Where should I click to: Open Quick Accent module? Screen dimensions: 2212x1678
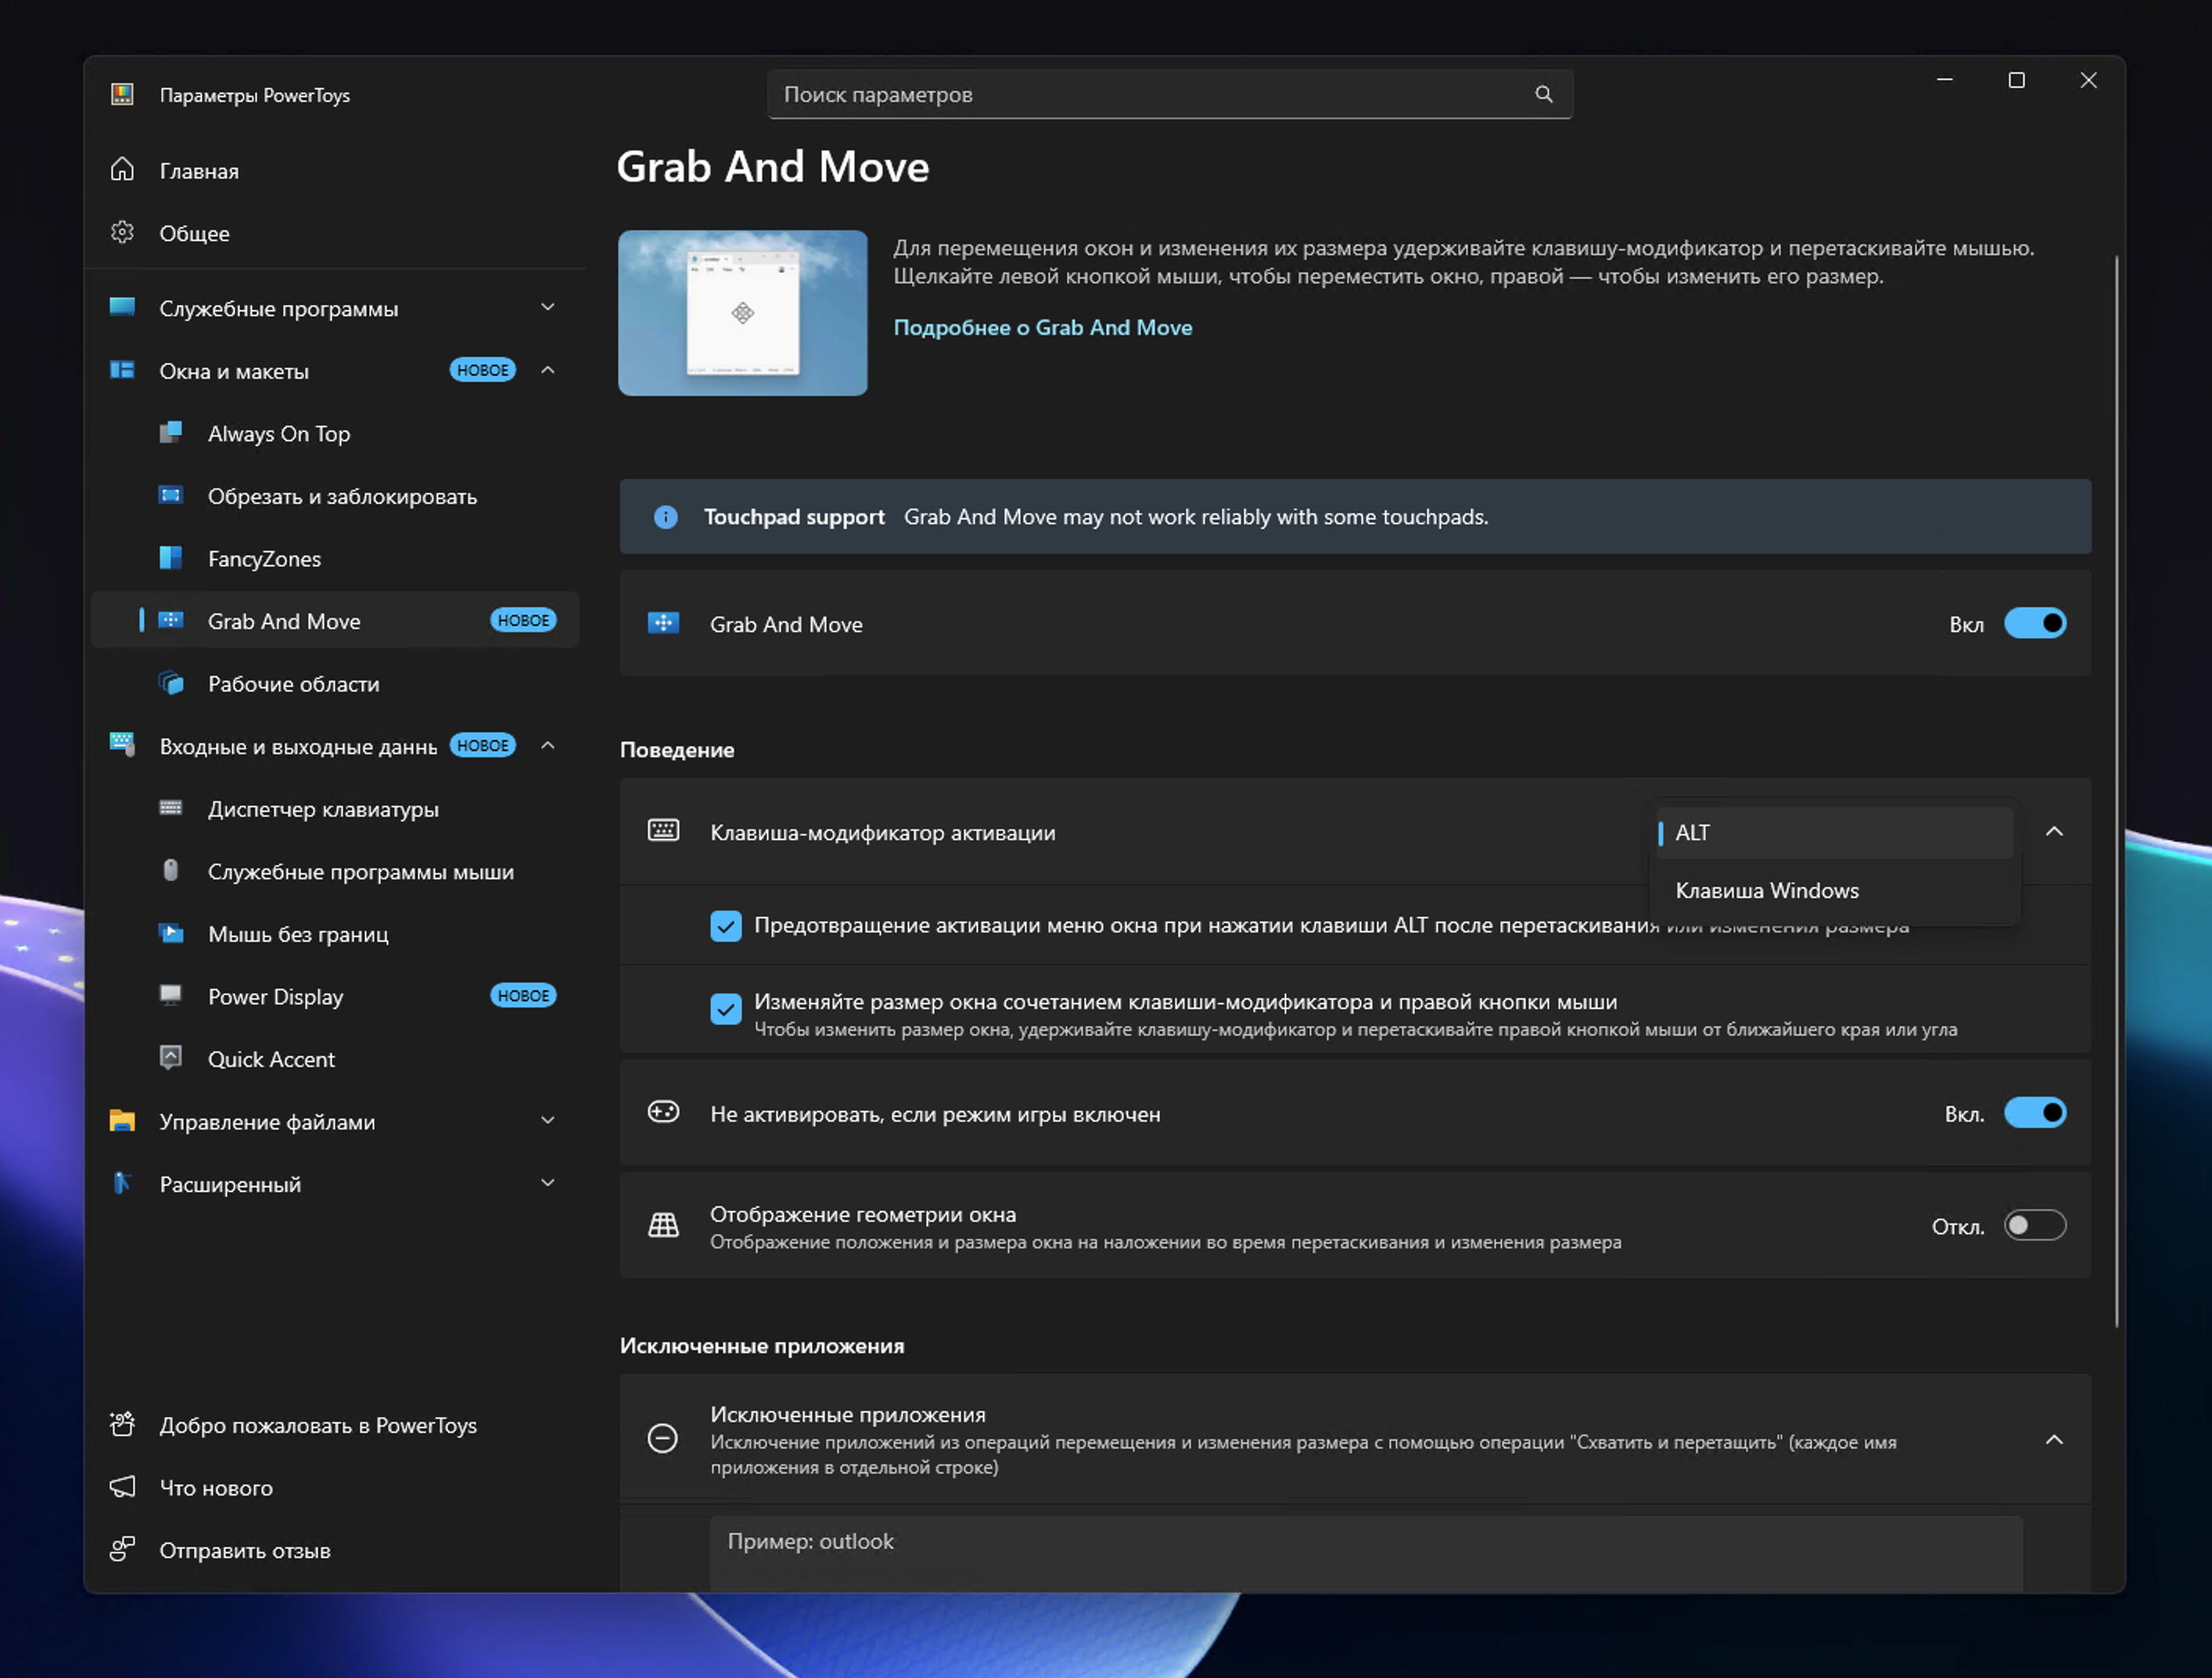[271, 1060]
